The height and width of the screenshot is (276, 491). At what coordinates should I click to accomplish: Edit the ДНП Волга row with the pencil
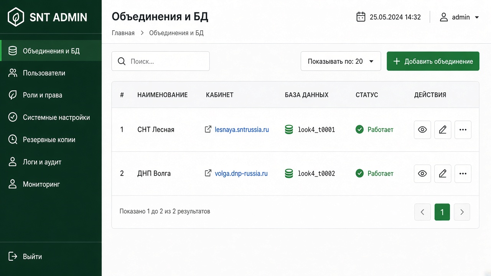443,174
